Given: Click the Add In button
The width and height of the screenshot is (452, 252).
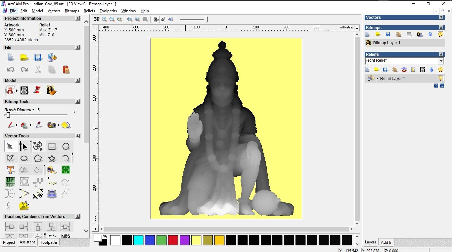Looking at the screenshot, I should click(x=386, y=242).
